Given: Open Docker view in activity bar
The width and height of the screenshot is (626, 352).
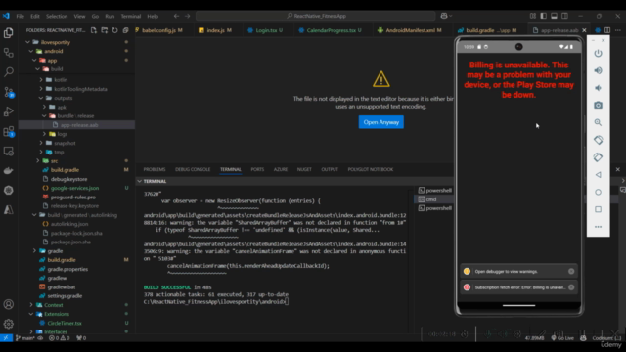Looking at the screenshot, I should pos(9,171).
